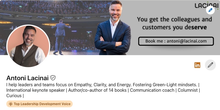This screenshot has width=220, height=110.
Task: Click the Book me antoni@lacinai.com box
Action: pos(176,41)
